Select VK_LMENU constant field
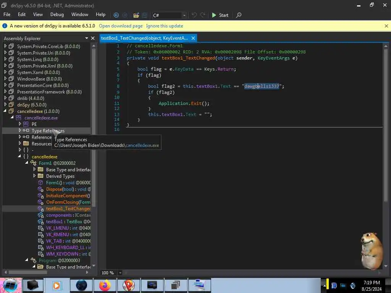Image resolution: width=391 pixels, height=293 pixels. (x=68, y=228)
